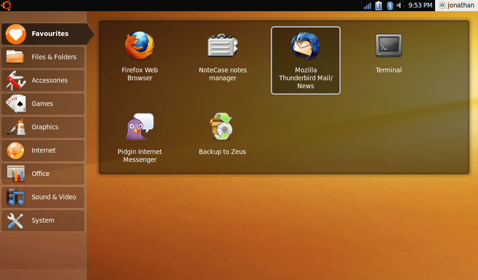This screenshot has height=280, width=478.
Task: Launch Pidgin Internet Messenger
Action: pyautogui.click(x=140, y=127)
